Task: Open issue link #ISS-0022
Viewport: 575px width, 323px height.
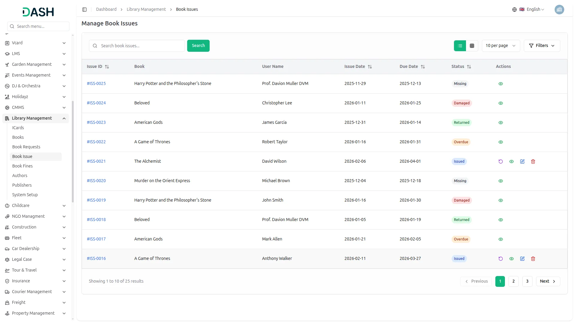Action: coord(96,142)
